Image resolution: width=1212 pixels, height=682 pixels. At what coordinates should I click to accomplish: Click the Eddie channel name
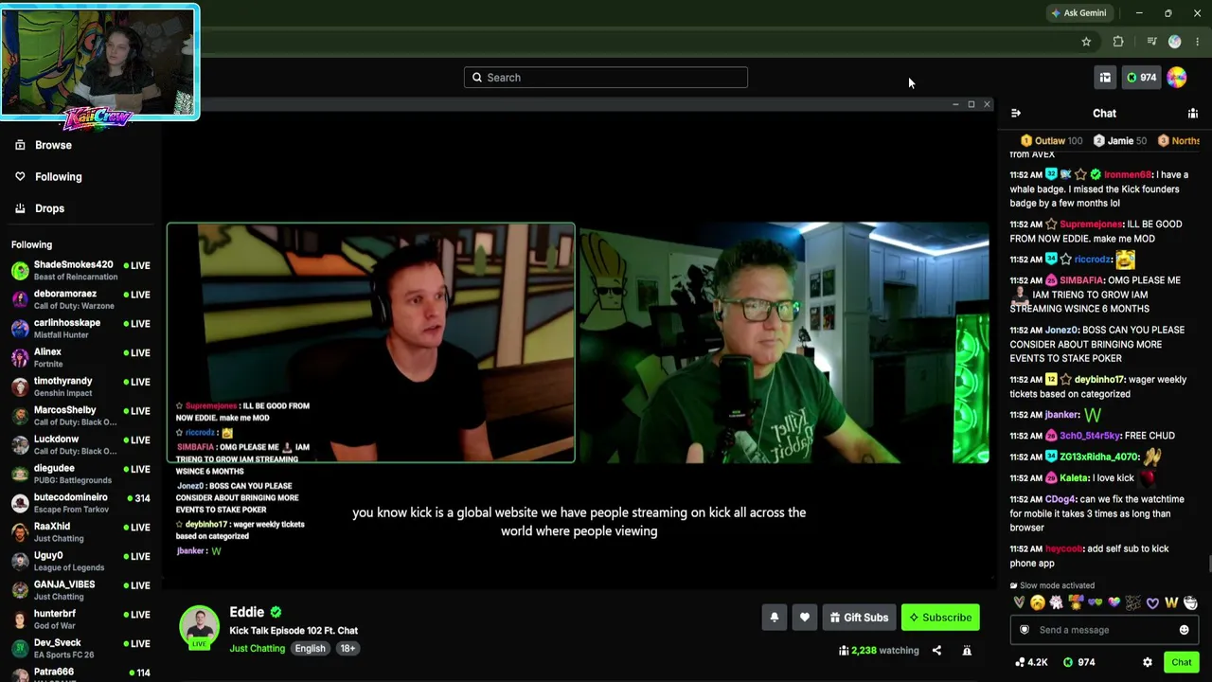[x=246, y=612]
